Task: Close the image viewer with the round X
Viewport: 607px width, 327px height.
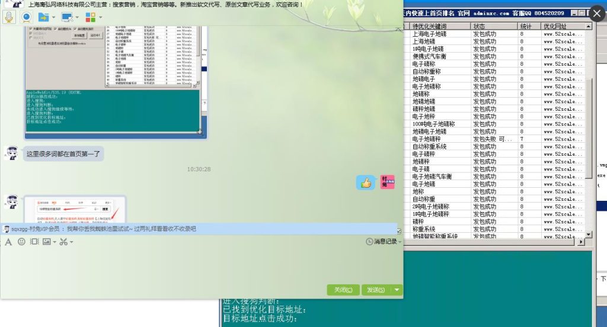Action: coord(597,14)
